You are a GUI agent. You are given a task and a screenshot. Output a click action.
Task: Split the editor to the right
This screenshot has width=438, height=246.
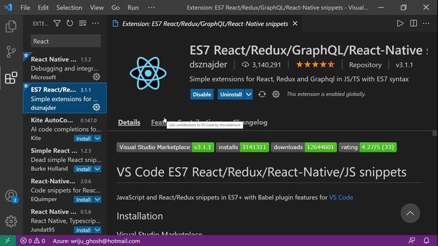click(x=413, y=23)
